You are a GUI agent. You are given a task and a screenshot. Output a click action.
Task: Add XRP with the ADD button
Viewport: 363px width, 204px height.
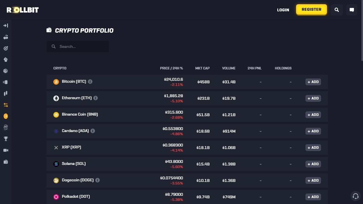(x=313, y=148)
